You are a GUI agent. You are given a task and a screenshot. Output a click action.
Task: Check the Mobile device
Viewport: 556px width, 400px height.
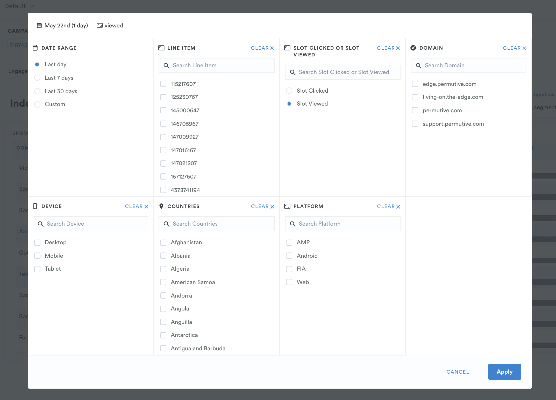click(37, 256)
